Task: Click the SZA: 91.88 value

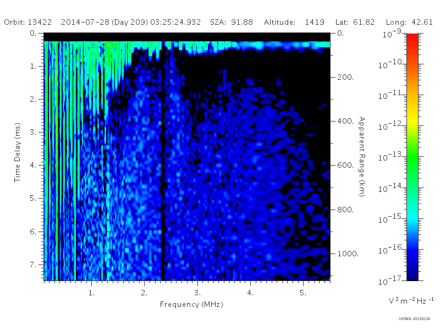Action: pyautogui.click(x=232, y=22)
